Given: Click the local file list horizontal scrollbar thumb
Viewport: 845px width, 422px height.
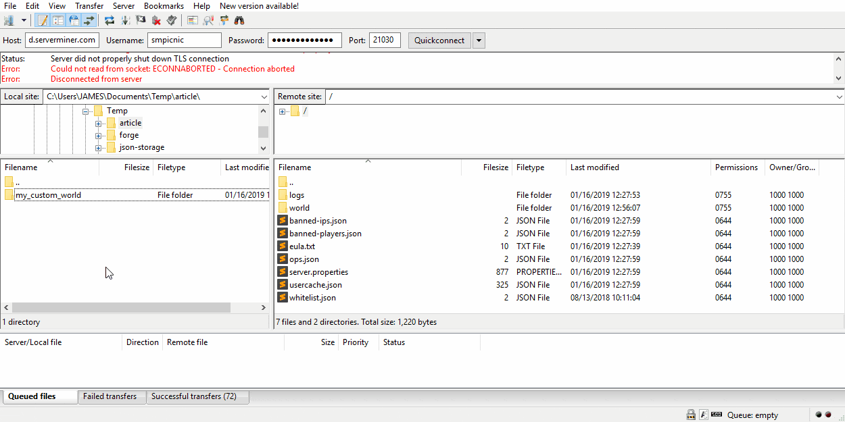Looking at the screenshot, I should pyautogui.click(x=122, y=307).
